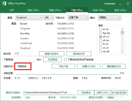Click the 版本号 optional input field

[25, 54]
